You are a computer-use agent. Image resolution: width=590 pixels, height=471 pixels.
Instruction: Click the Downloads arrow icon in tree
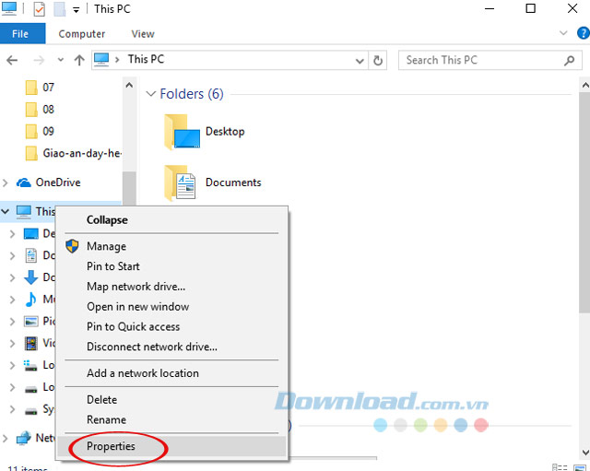click(30, 277)
